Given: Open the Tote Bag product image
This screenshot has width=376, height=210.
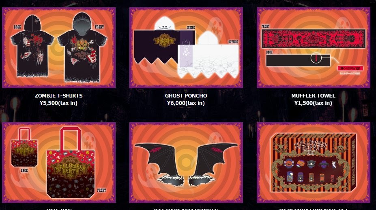Looking at the screenshot, I should pos(59,163).
